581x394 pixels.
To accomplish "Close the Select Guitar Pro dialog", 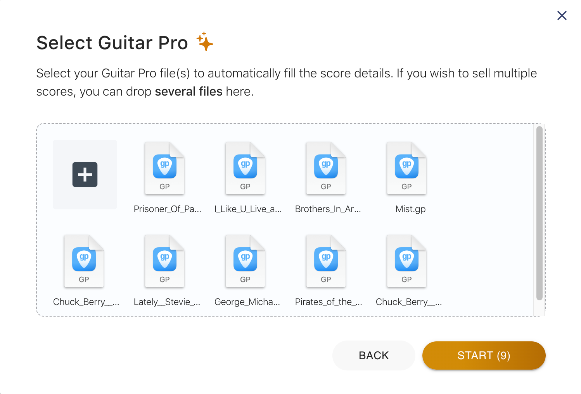I will 562,15.
